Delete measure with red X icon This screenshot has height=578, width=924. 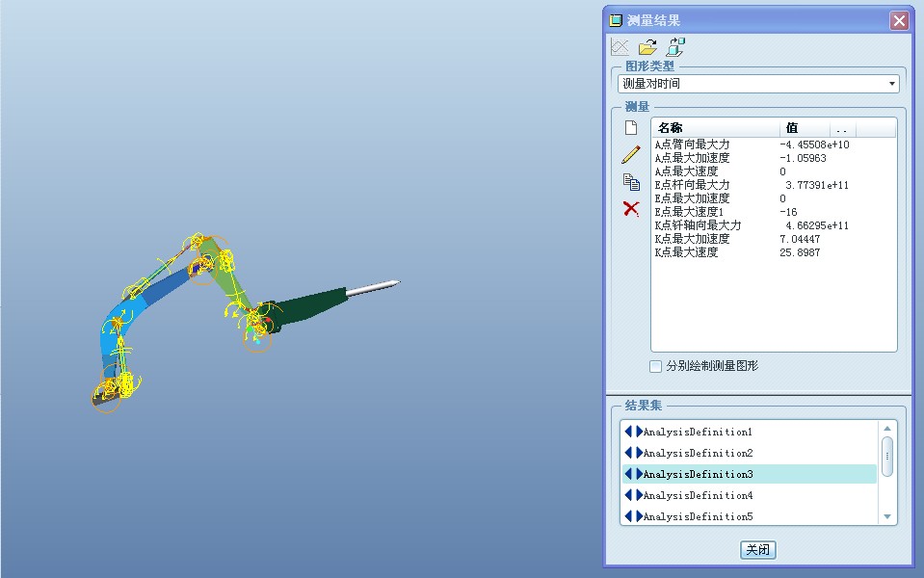(631, 209)
